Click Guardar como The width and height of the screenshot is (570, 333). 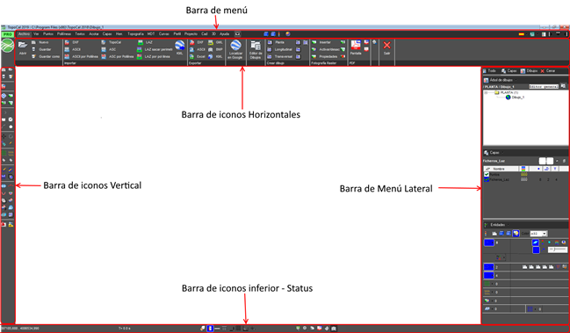pos(46,56)
